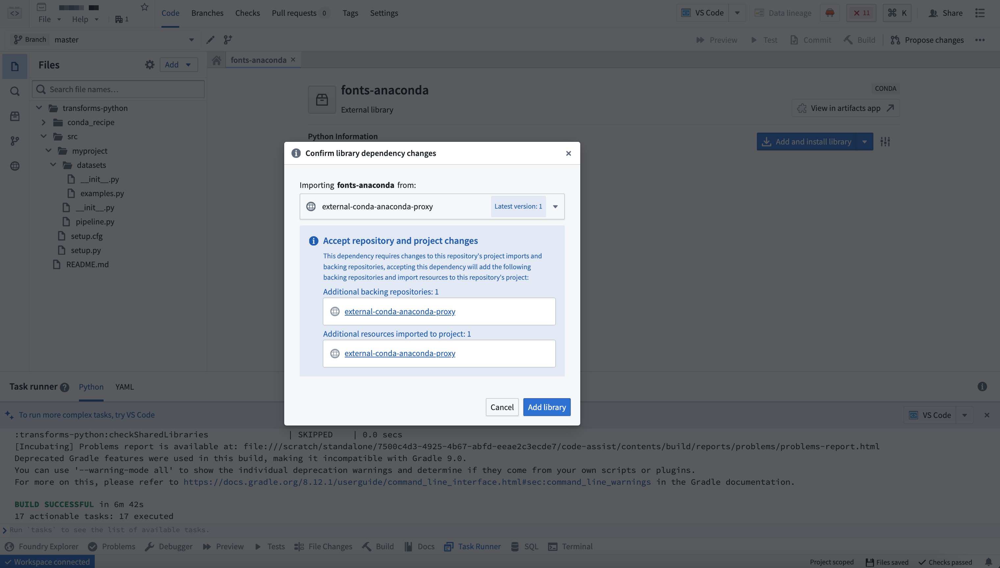Click Propose changes button
Viewport: 1000px width, 568px height.
[927, 40]
